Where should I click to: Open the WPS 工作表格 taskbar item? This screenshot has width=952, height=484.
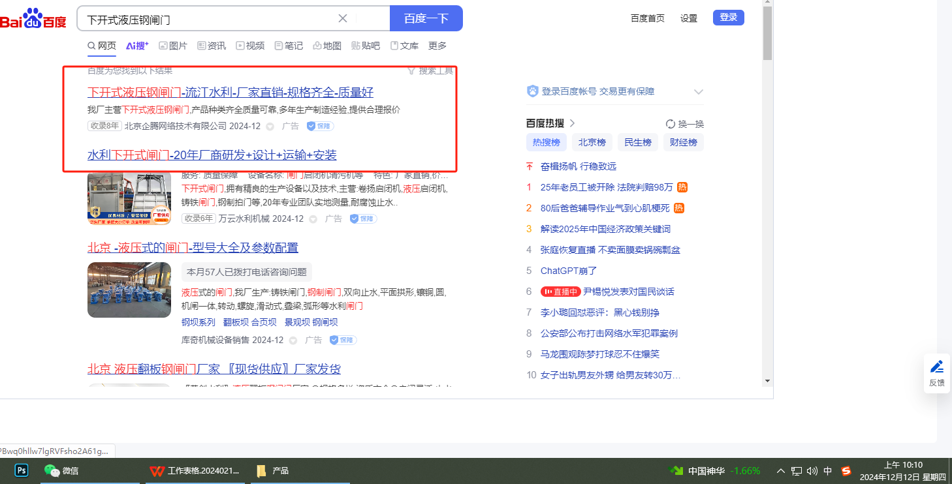tap(195, 470)
